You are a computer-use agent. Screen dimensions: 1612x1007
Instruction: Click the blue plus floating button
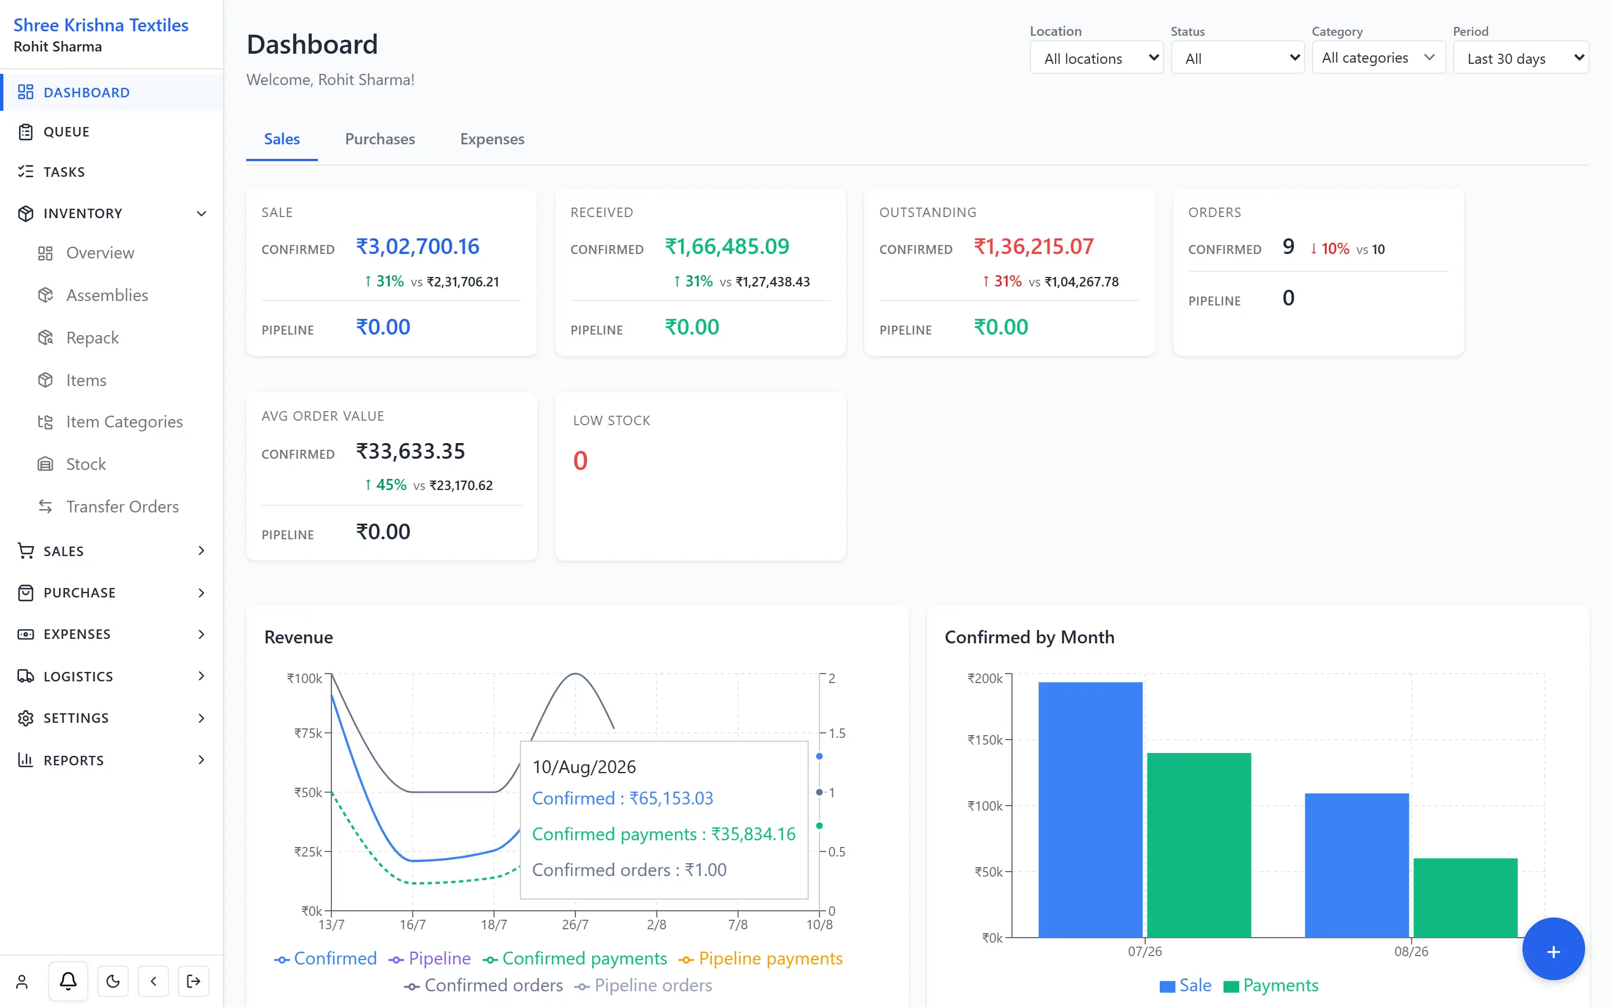point(1553,950)
